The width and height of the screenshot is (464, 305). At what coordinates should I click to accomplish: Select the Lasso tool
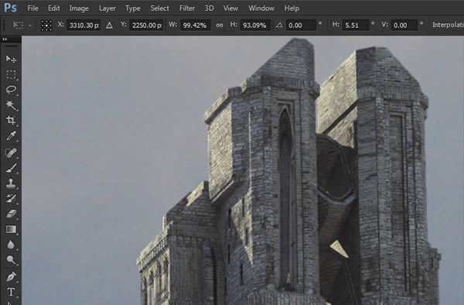(11, 90)
